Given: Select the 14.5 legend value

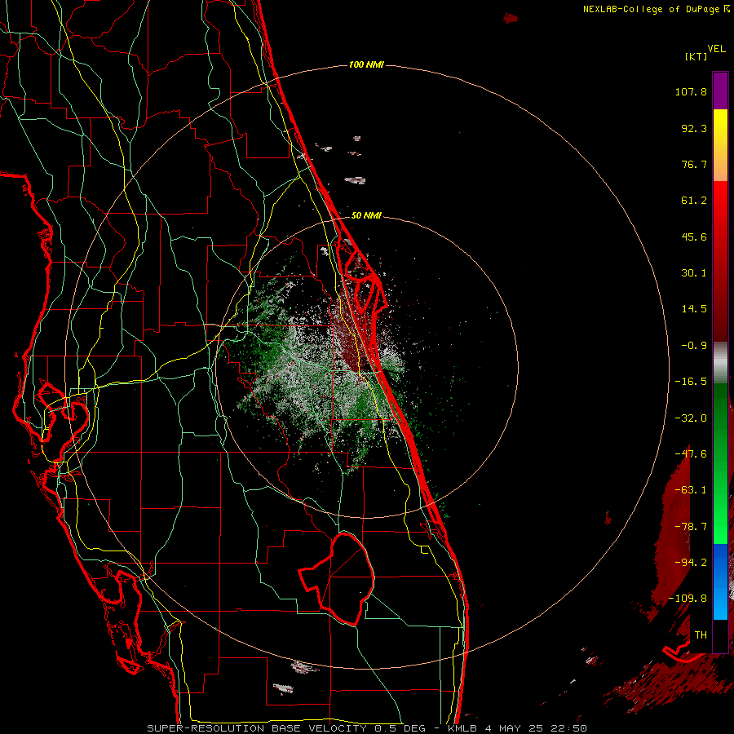Looking at the screenshot, I should (x=694, y=309).
